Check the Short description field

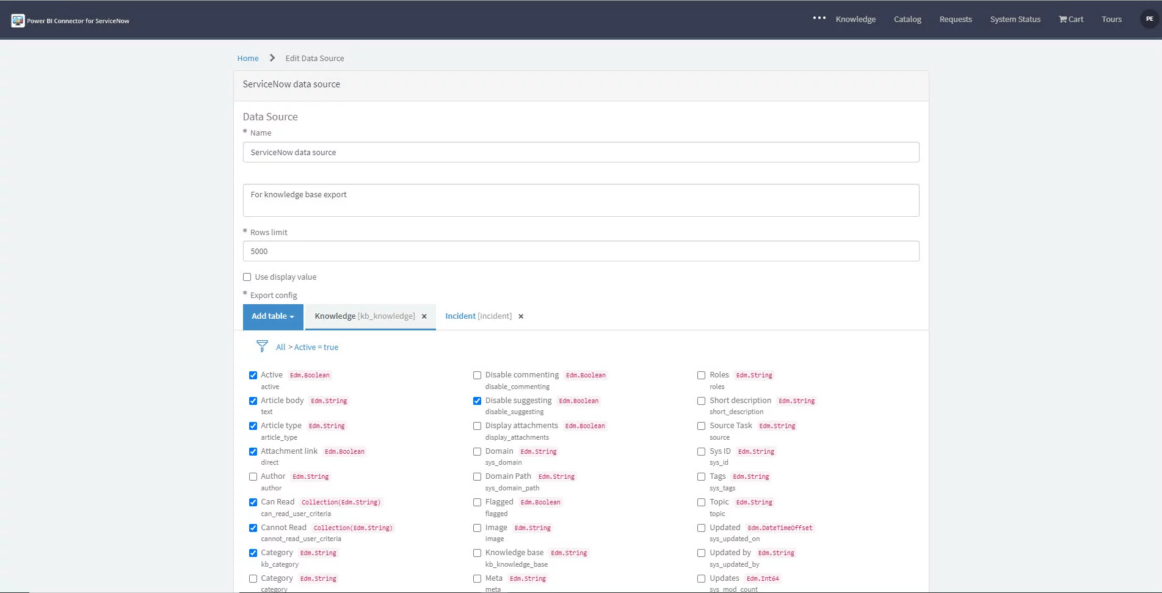tap(702, 401)
